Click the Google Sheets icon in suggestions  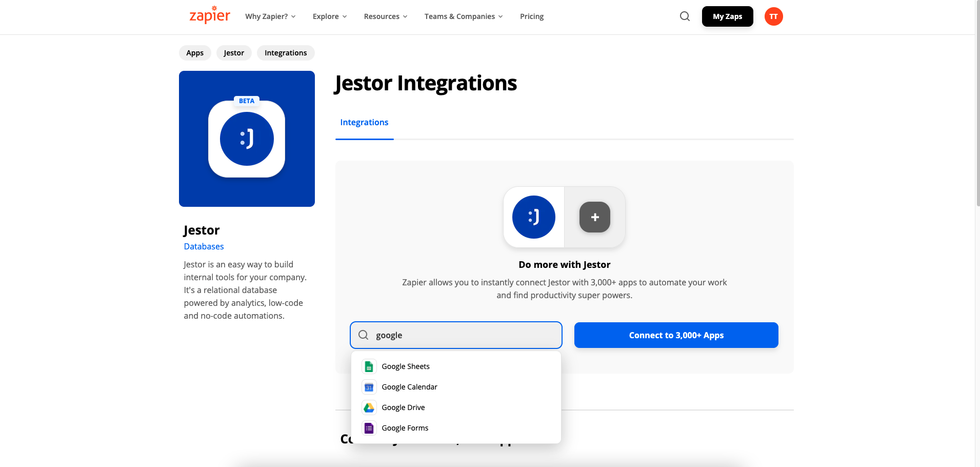click(x=369, y=366)
